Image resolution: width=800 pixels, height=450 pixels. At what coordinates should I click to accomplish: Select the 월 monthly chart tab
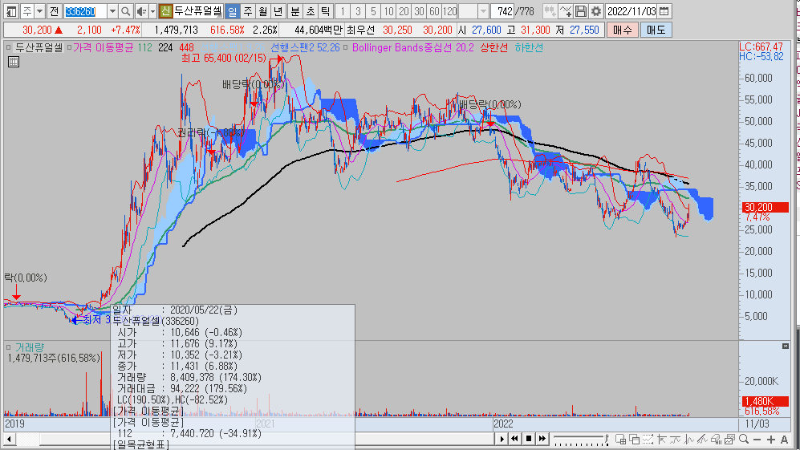tap(262, 10)
